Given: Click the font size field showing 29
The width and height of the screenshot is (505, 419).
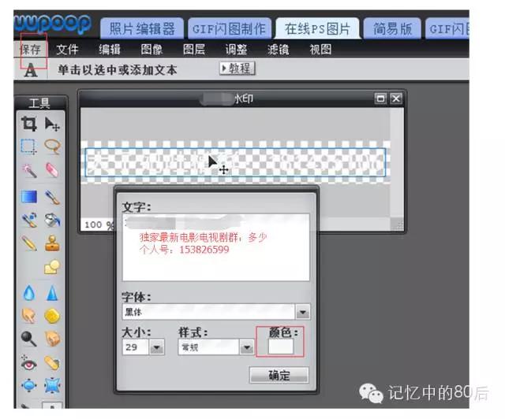Looking at the screenshot, I should [x=136, y=347].
